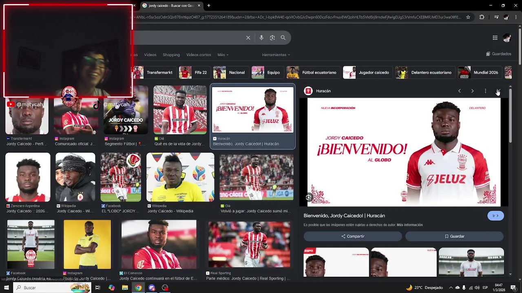Show the next image in preview panel
This screenshot has width=522, height=293.
[x=472, y=91]
